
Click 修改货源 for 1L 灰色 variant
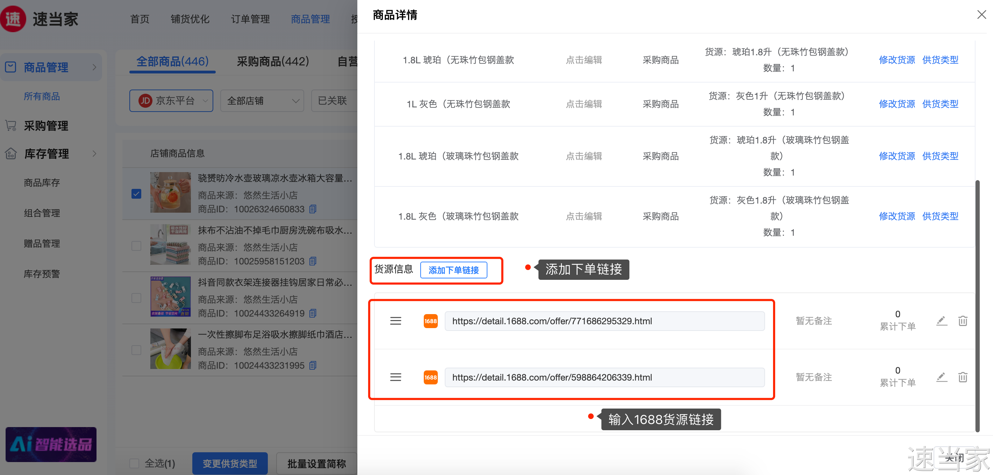[x=896, y=104]
